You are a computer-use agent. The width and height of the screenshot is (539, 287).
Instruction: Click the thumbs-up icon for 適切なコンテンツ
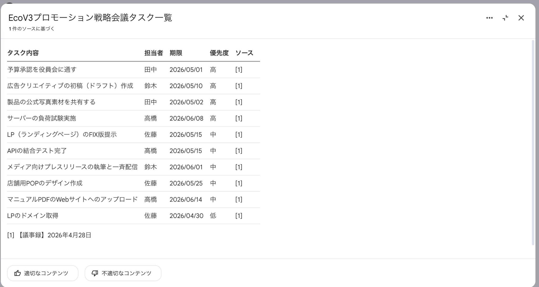tap(18, 273)
